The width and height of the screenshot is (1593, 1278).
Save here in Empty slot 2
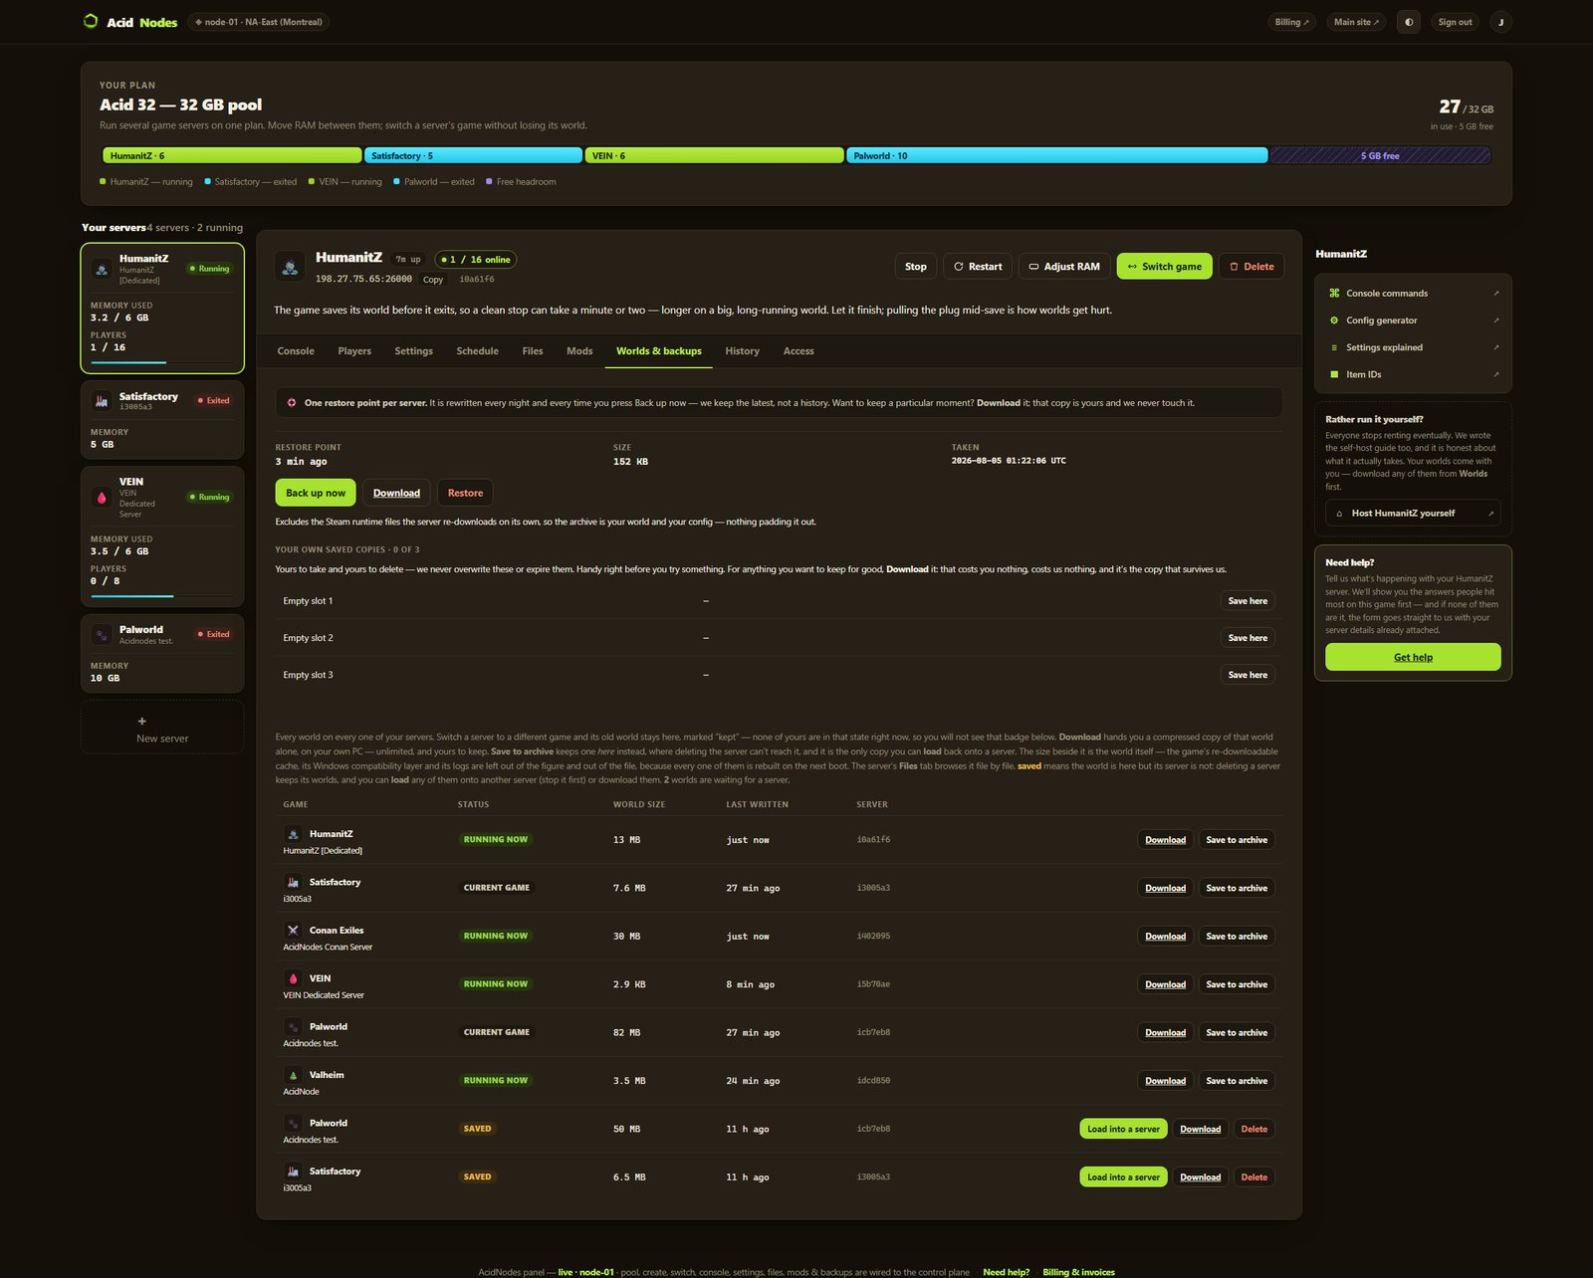click(1248, 638)
